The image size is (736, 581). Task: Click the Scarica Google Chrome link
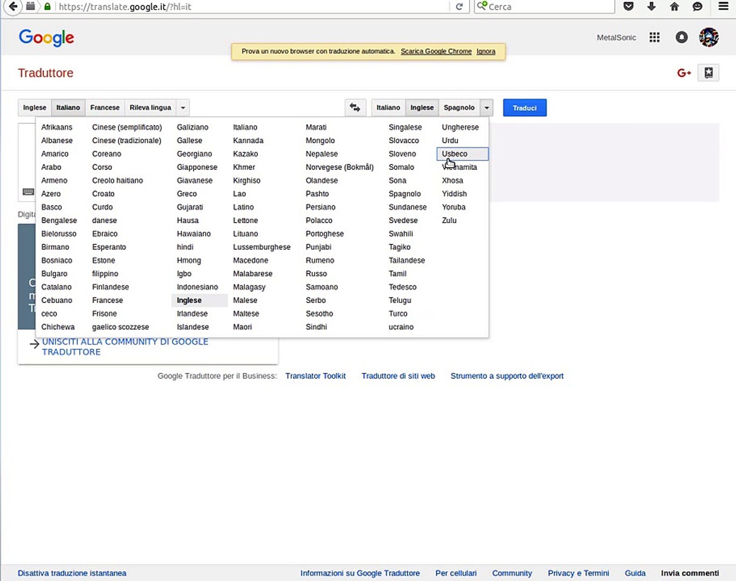(x=436, y=51)
